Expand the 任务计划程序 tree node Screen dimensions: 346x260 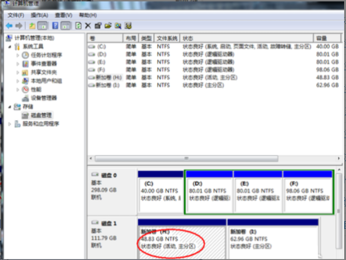[18, 55]
